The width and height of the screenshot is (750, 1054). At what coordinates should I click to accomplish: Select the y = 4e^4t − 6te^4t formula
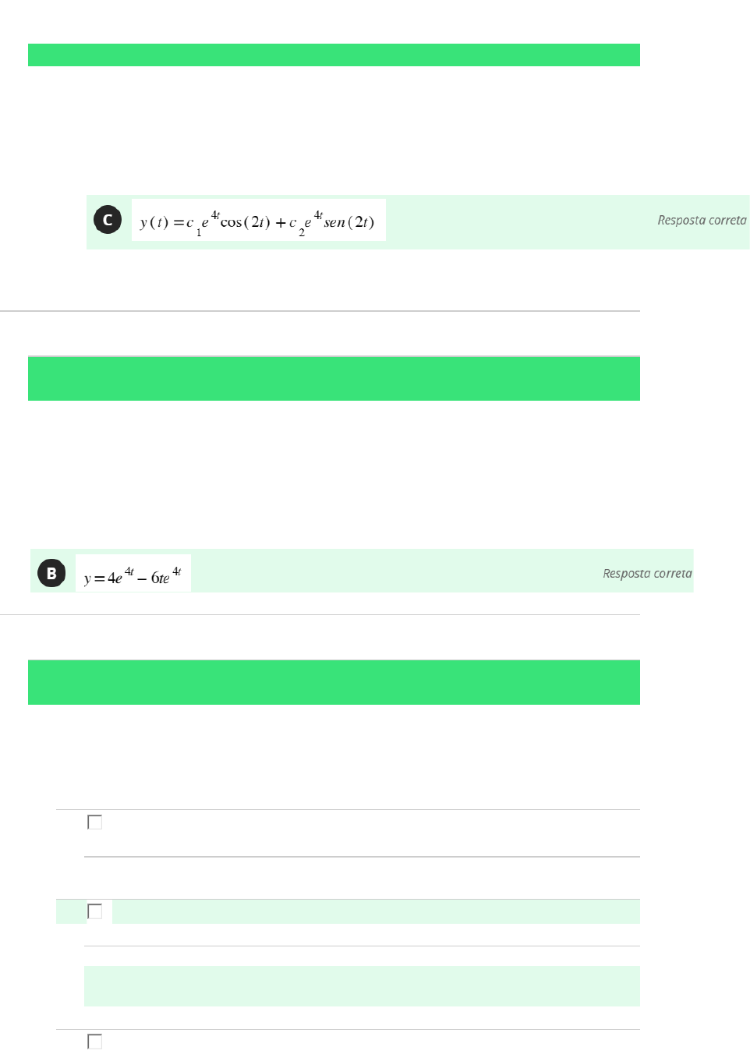pos(133,575)
